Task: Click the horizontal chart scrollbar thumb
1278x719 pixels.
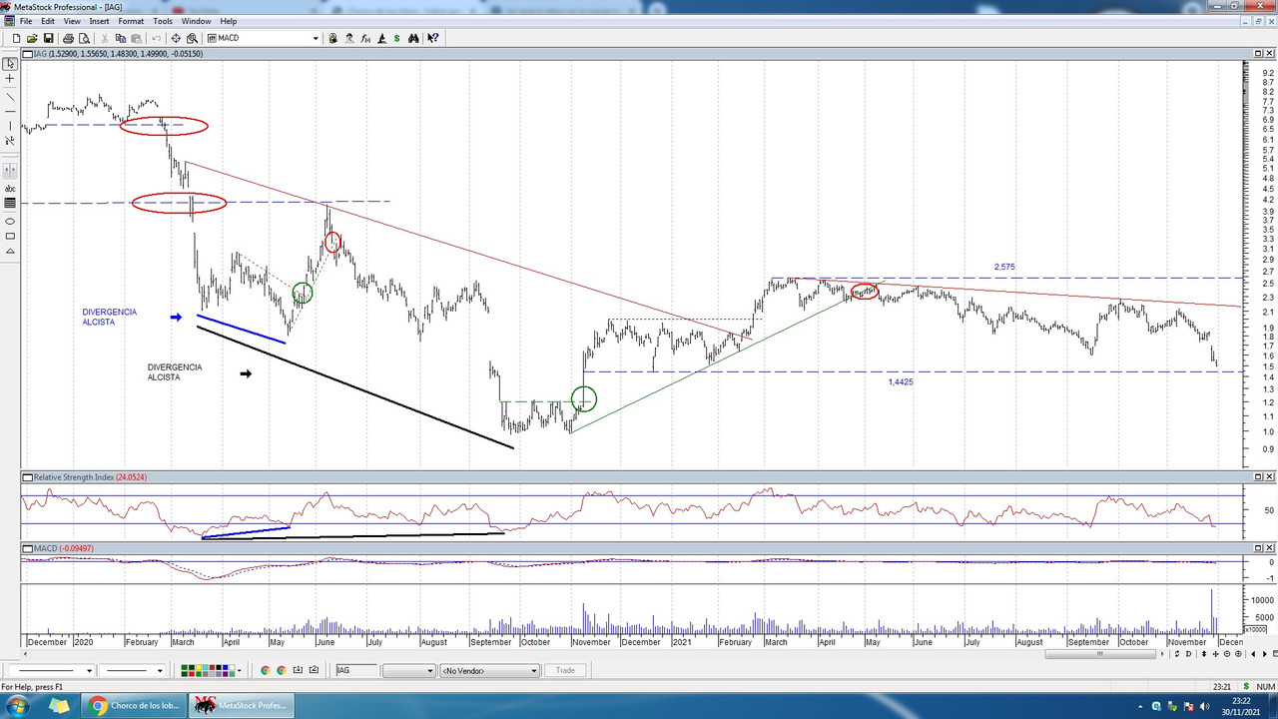Action: tap(1100, 654)
